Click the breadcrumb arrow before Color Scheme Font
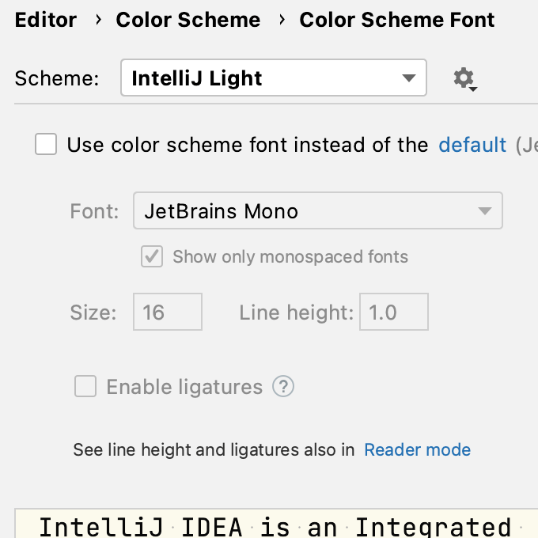 (x=281, y=20)
